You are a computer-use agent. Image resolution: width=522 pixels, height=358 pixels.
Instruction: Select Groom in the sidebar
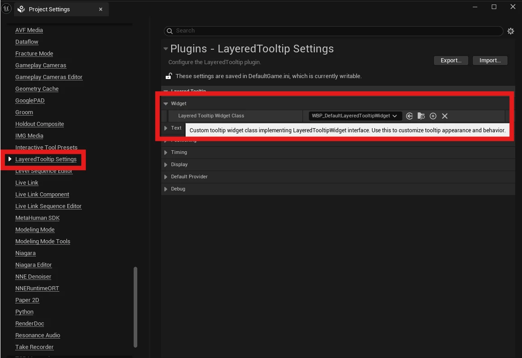(24, 112)
